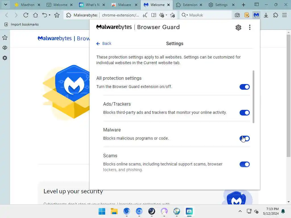This screenshot has height=218, width=291.
Task: Click the ad blocker icon in address bar
Action: point(162,15)
